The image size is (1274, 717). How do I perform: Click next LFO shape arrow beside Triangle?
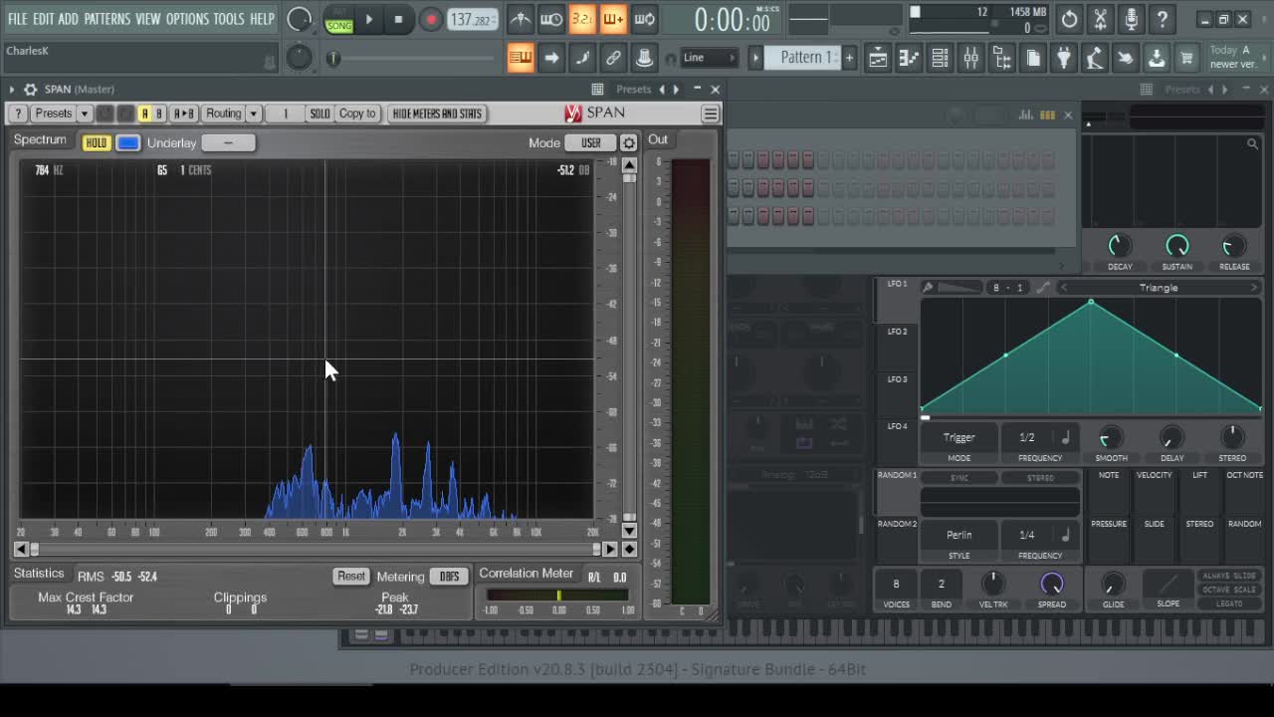click(1254, 288)
